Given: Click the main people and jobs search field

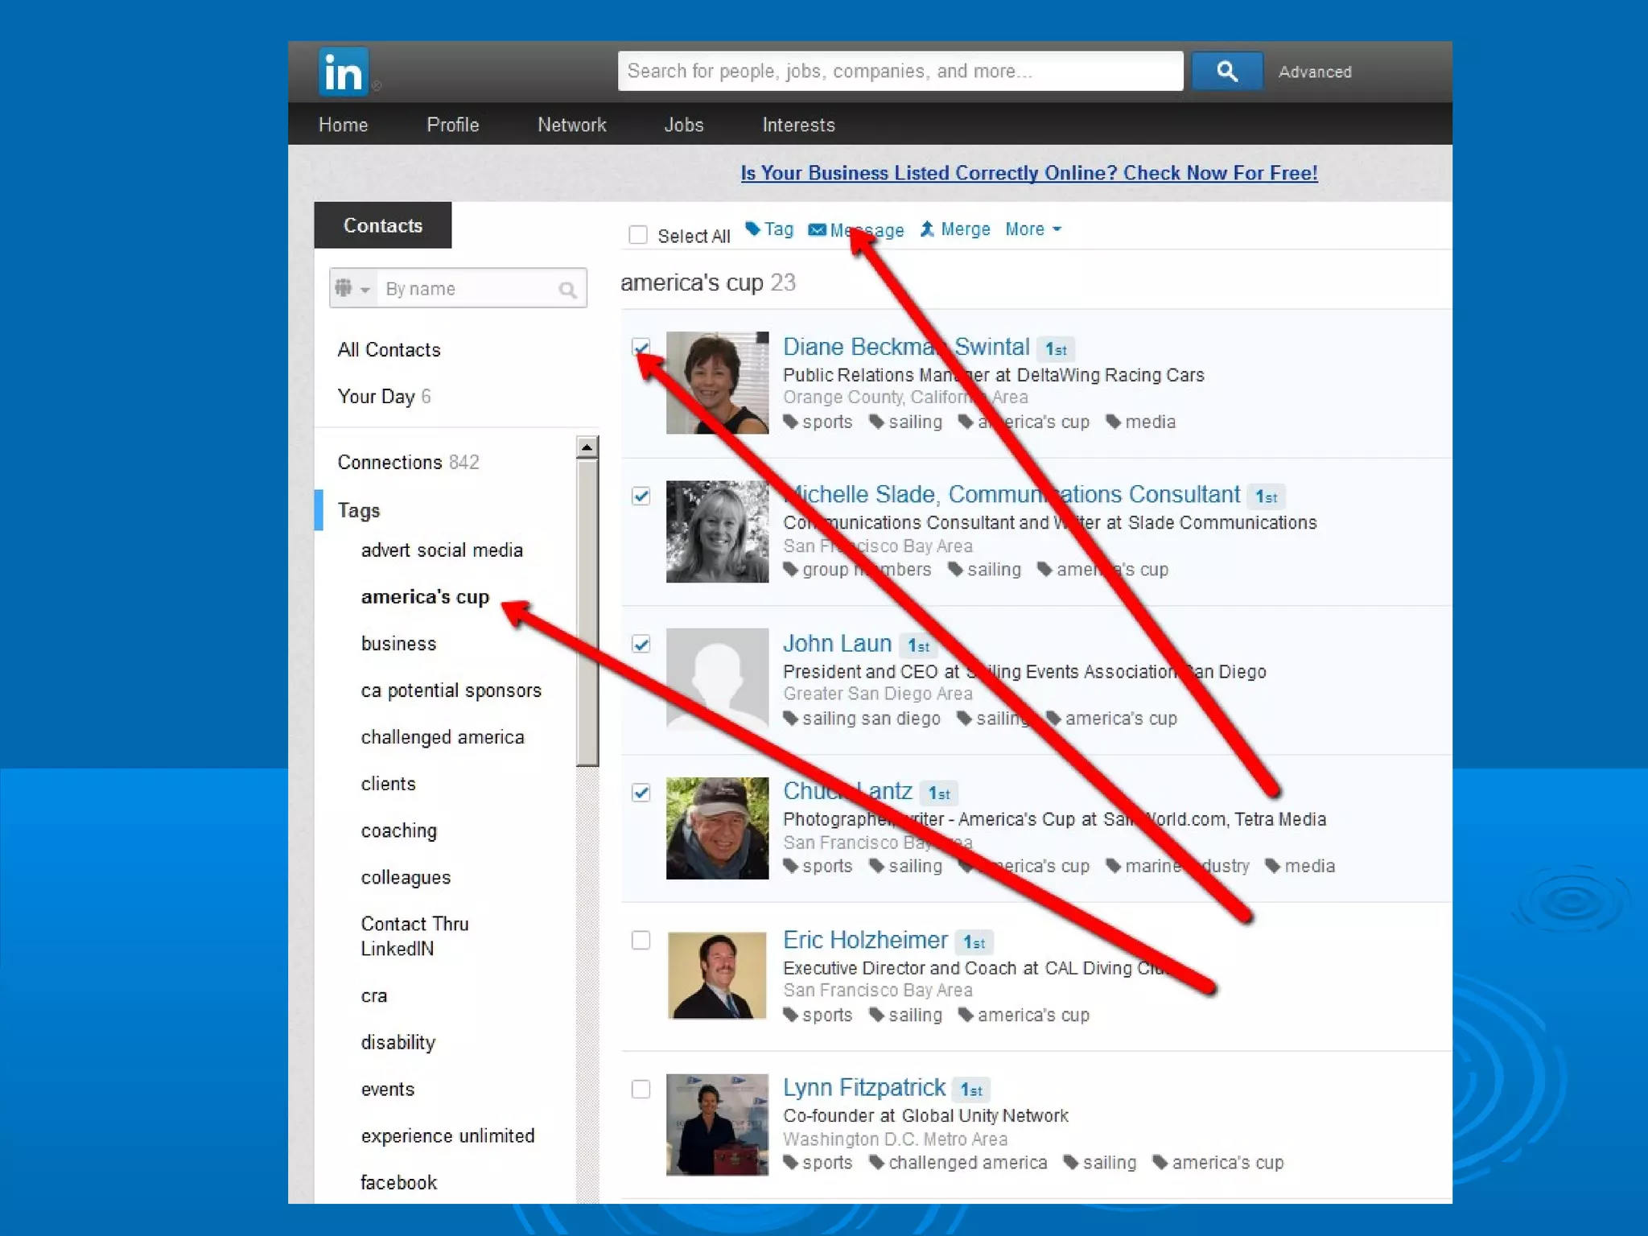Looking at the screenshot, I should [x=900, y=72].
